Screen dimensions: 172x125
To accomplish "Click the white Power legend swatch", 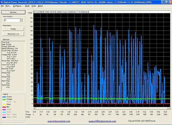I will click(4, 102).
